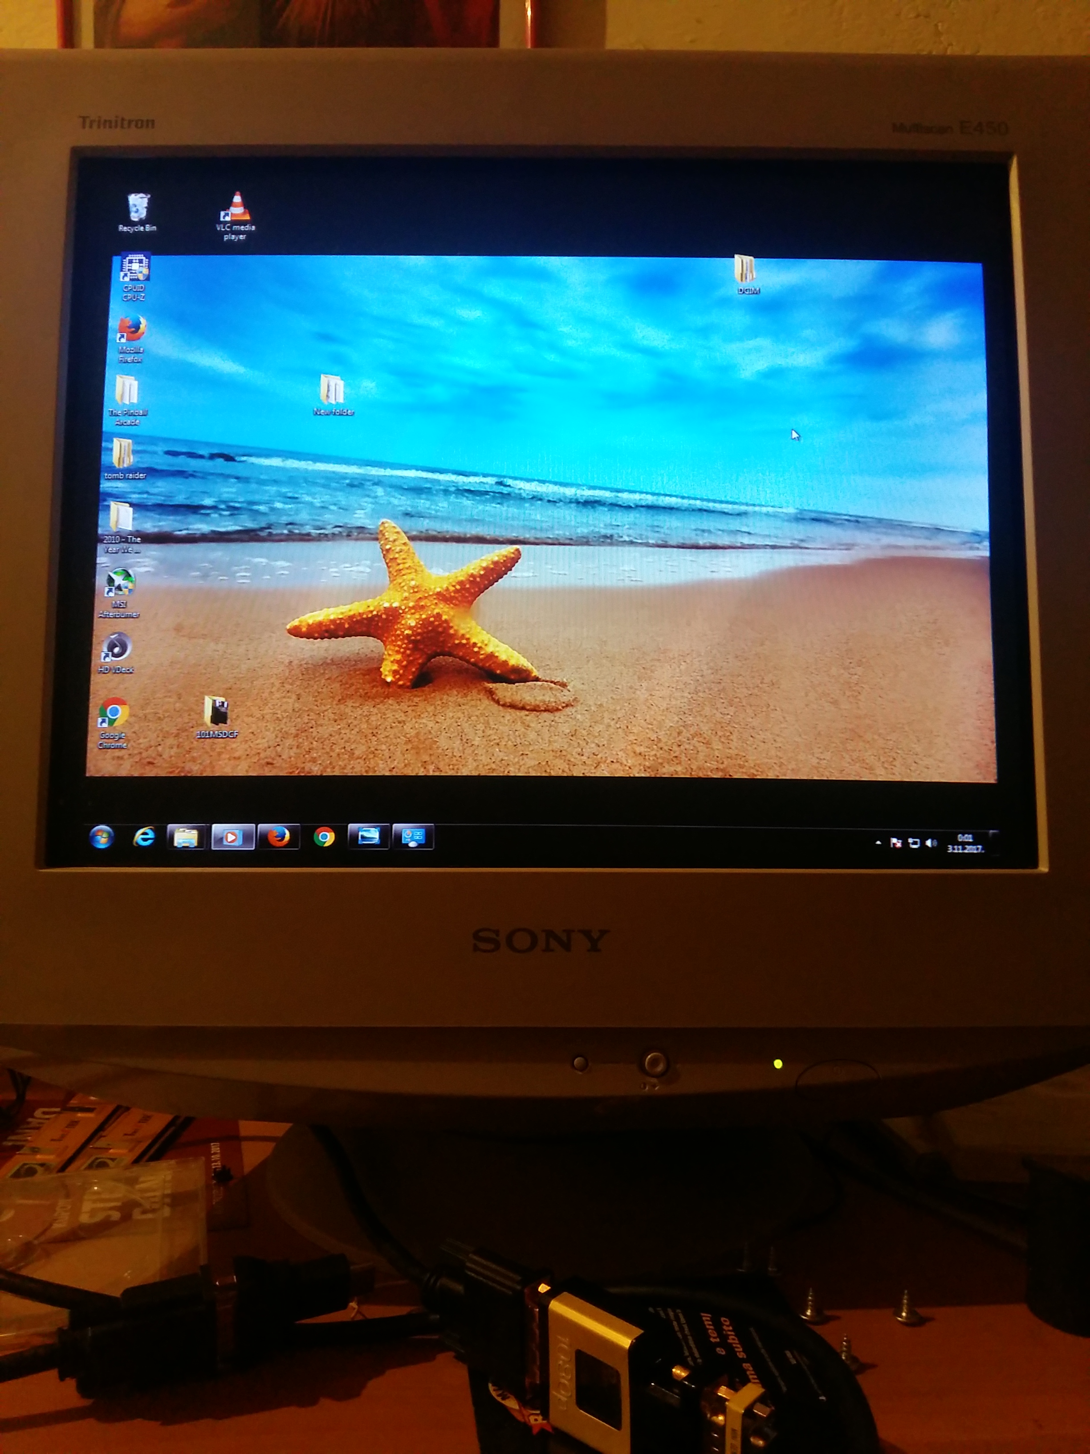Select the DCIM folder on desktop
This screenshot has width=1090, height=1454.
pos(745,270)
